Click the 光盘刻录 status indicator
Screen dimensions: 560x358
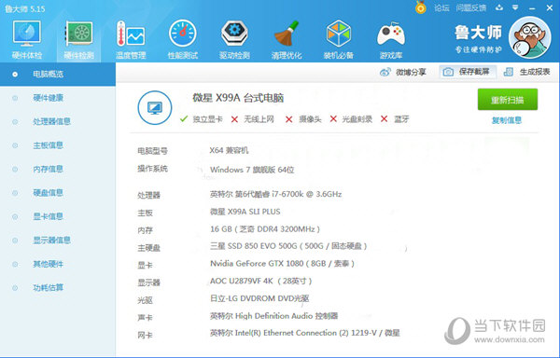point(351,119)
